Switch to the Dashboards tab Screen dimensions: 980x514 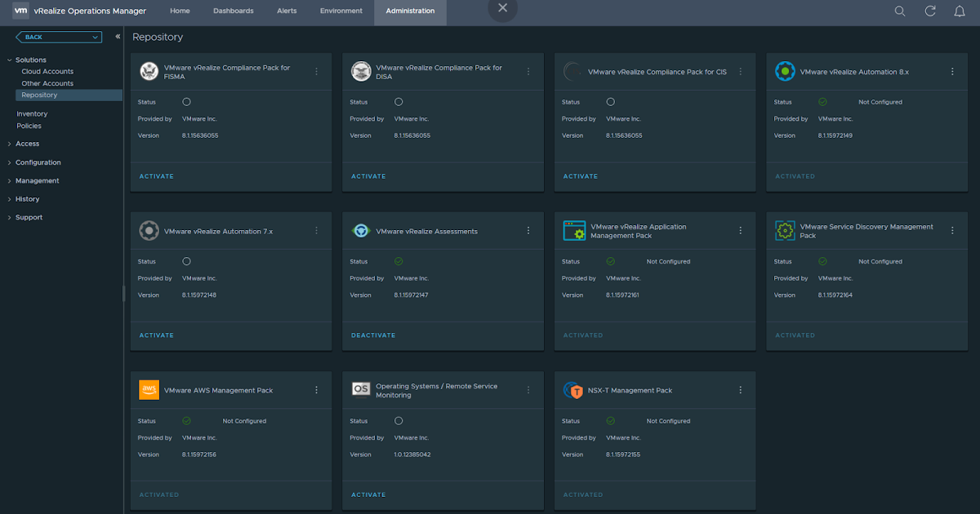(x=233, y=11)
